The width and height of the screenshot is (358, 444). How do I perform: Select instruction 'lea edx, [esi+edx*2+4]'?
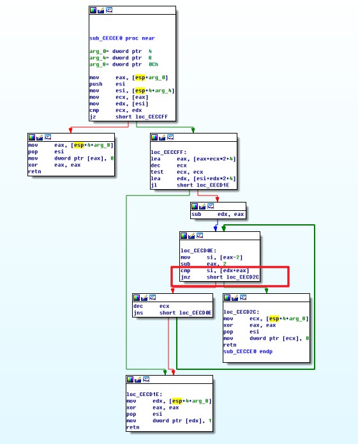coord(193,178)
